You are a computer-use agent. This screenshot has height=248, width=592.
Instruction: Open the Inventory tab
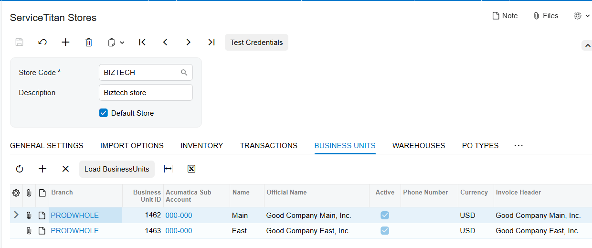coord(201,146)
